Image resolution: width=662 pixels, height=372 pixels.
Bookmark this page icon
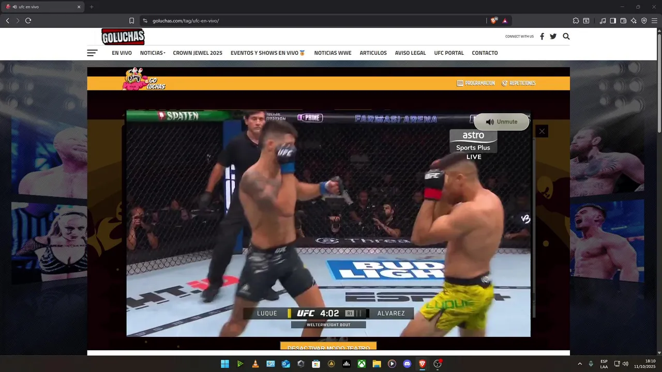coord(131,21)
